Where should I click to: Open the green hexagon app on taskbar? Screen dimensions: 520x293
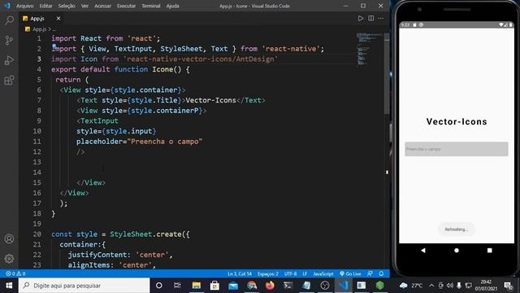[379, 286]
